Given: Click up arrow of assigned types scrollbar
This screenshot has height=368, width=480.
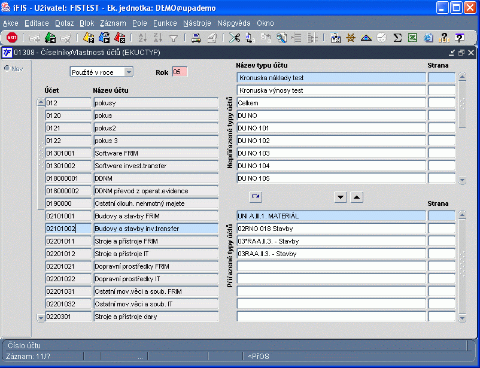Looking at the screenshot, I should pos(462,215).
